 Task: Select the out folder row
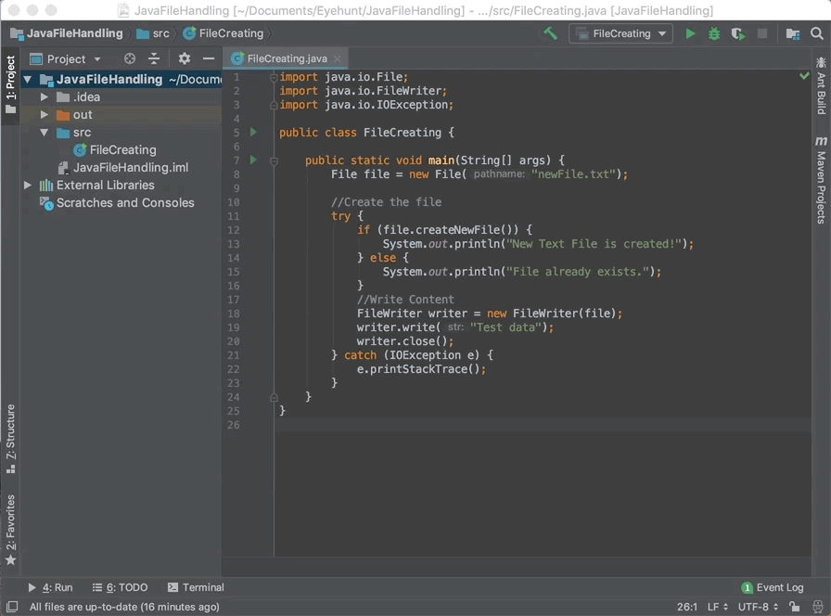121,114
